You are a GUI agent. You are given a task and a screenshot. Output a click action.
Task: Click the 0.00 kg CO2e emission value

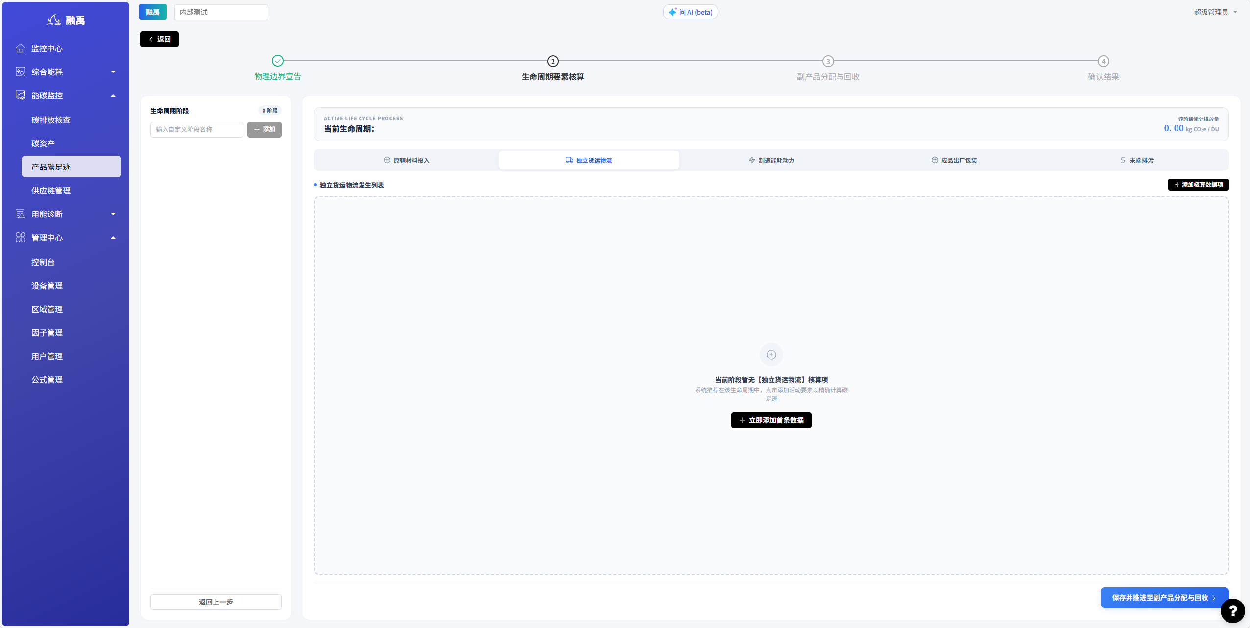[x=1191, y=128]
